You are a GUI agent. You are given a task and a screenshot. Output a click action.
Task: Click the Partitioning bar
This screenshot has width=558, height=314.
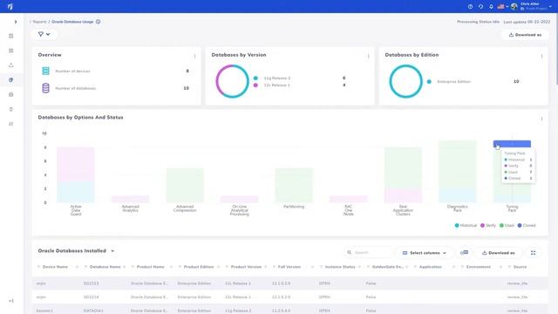(294, 185)
